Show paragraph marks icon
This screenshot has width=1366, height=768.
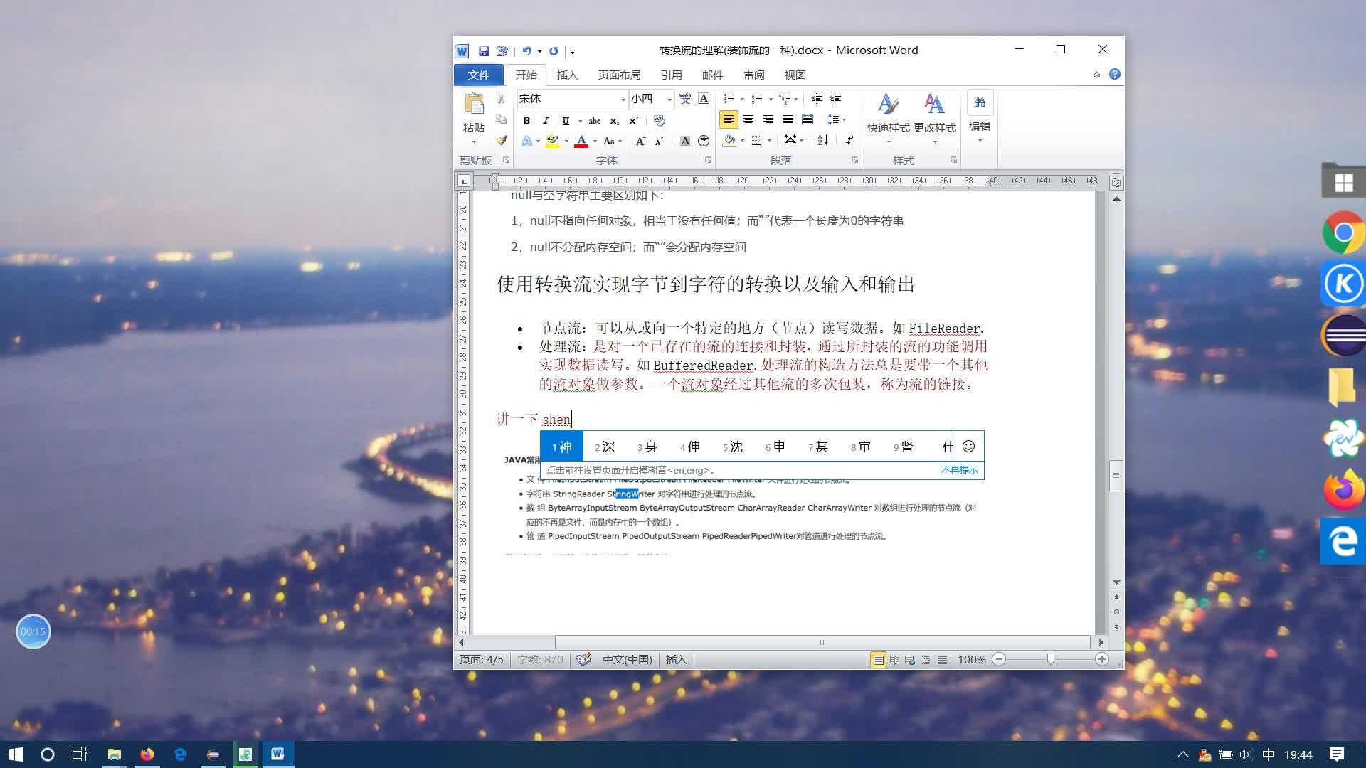click(x=849, y=140)
